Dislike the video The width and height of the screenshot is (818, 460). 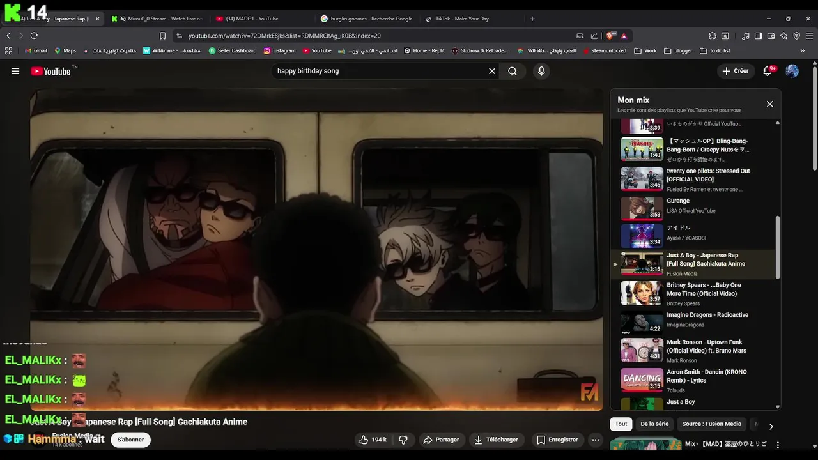(403, 440)
